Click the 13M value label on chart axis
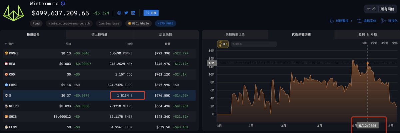The image size is (400, 133). coord(211,63)
